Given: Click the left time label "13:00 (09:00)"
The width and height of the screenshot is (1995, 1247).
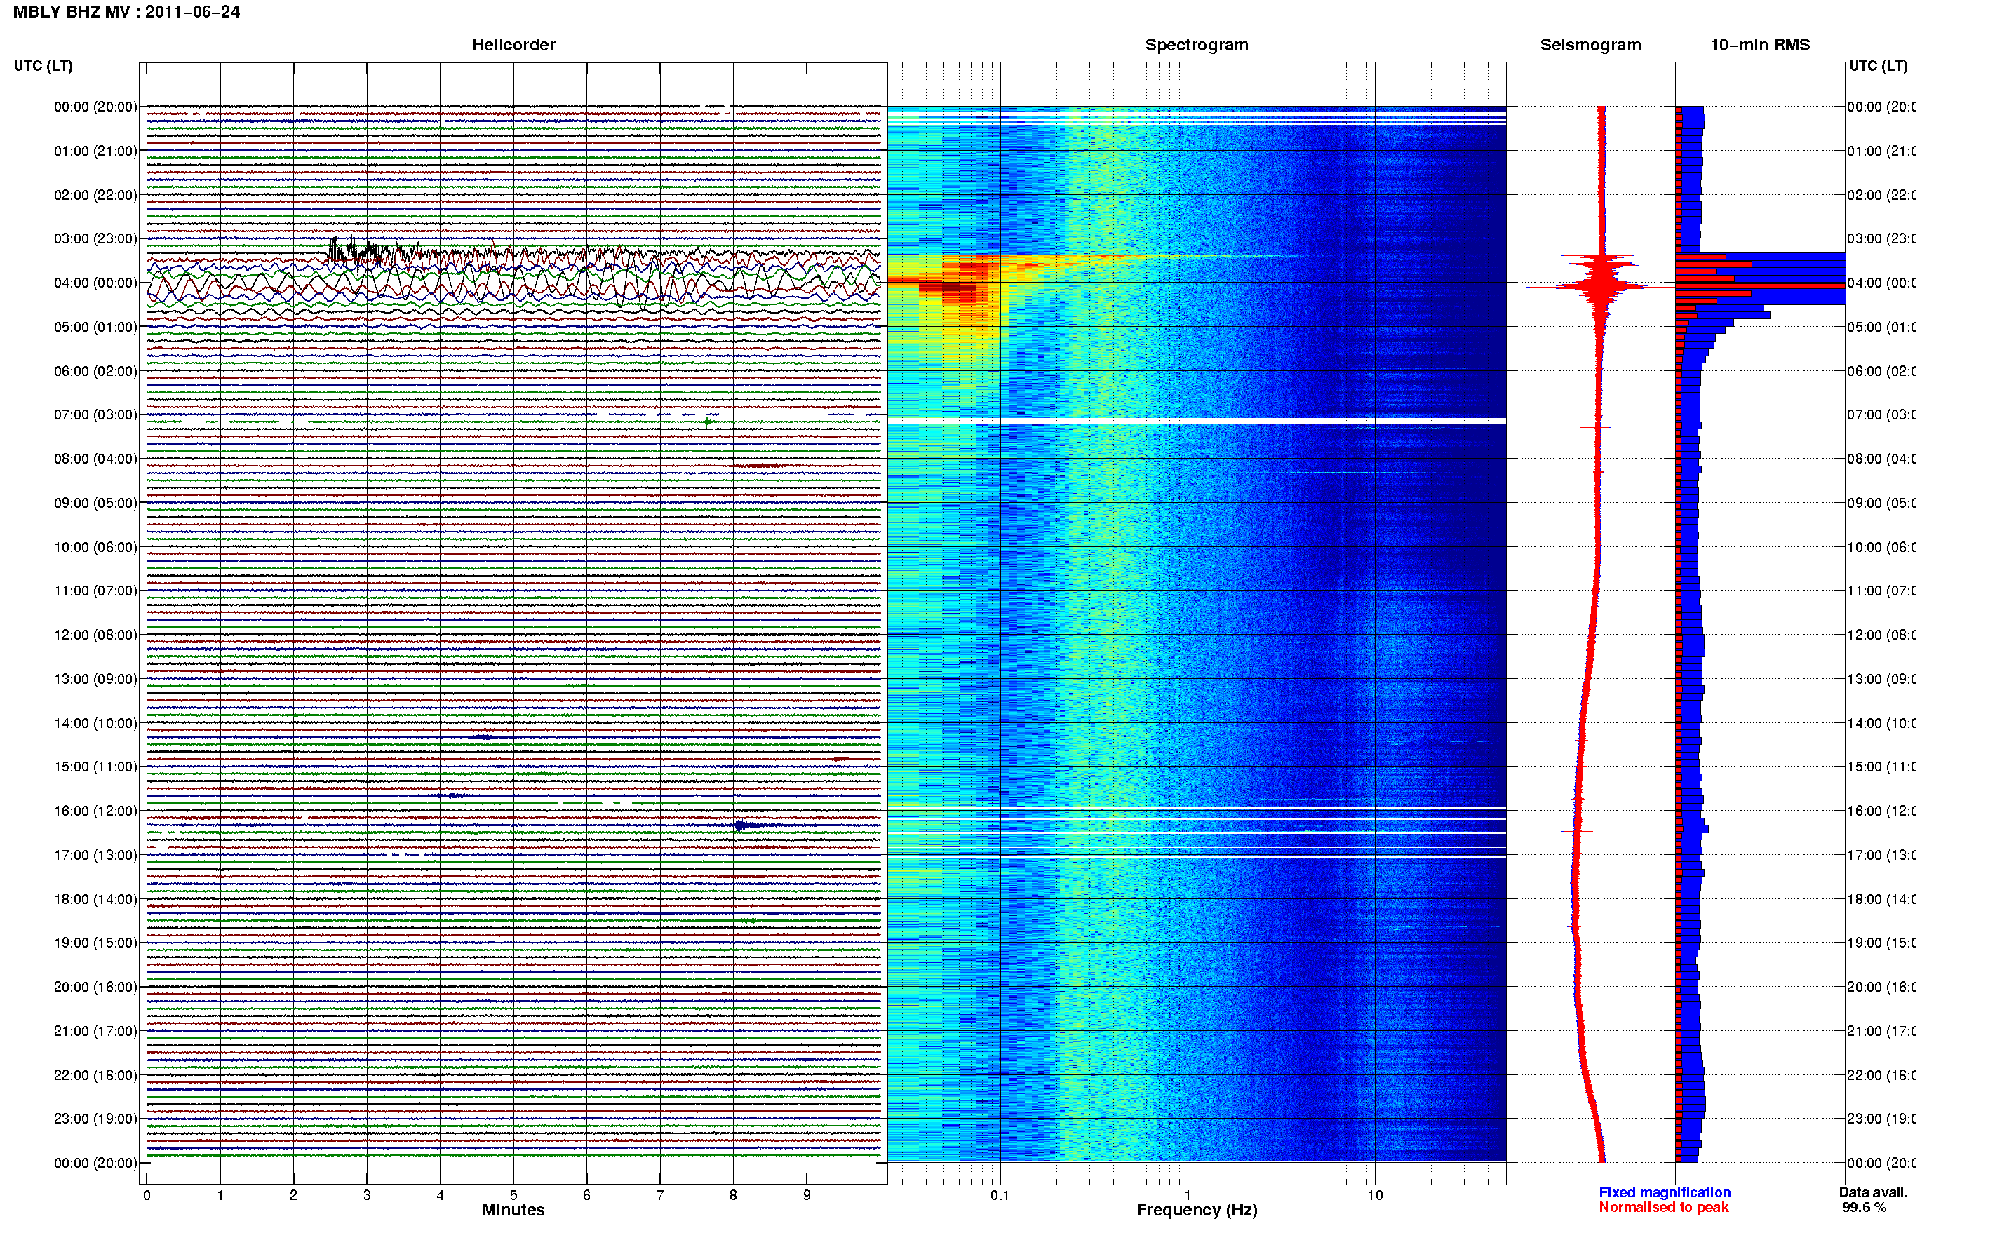Looking at the screenshot, I should pos(95,680).
